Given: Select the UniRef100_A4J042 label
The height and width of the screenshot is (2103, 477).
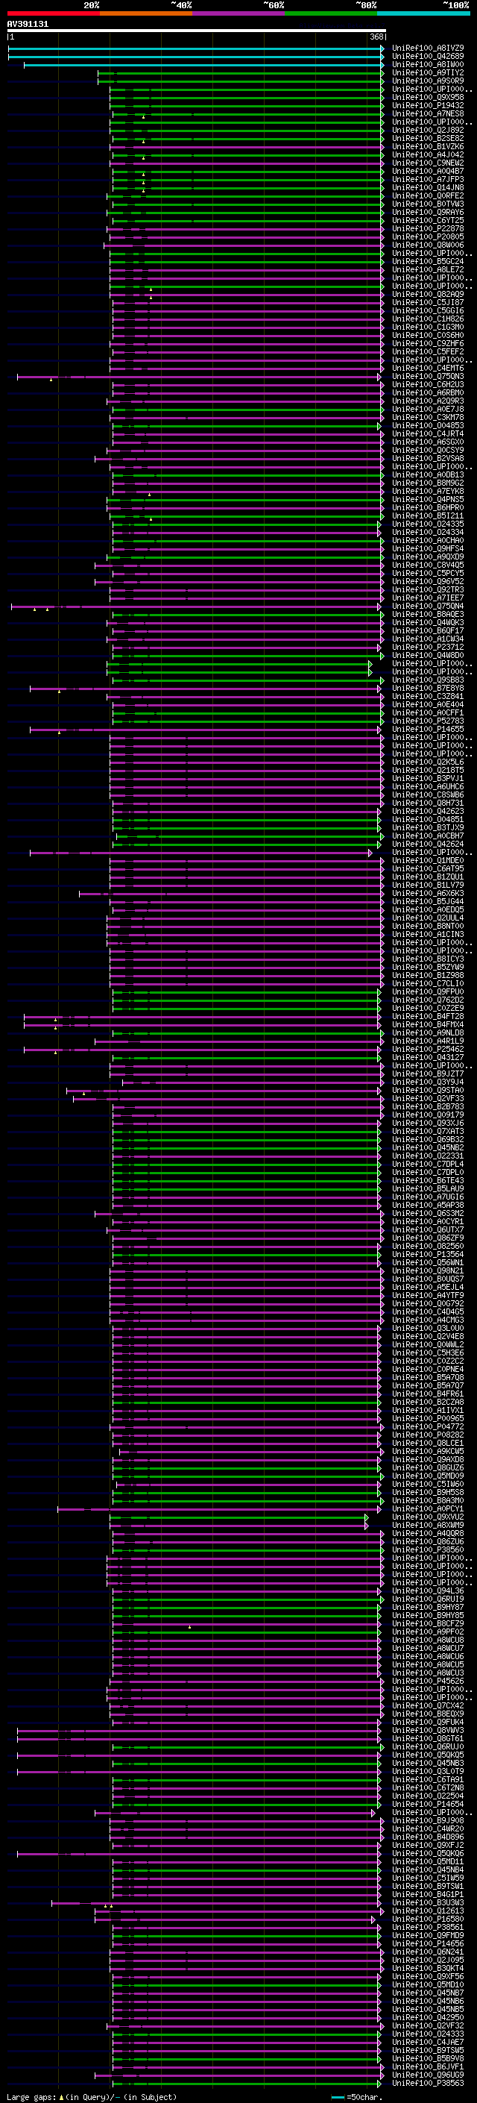Looking at the screenshot, I should (x=428, y=155).
